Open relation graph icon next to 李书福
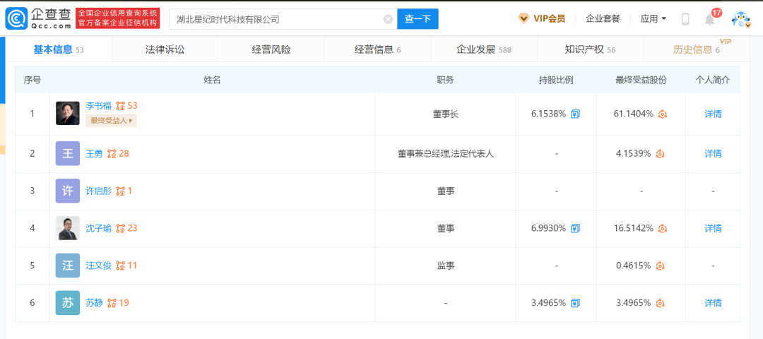The width and height of the screenshot is (763, 339). coord(121,105)
